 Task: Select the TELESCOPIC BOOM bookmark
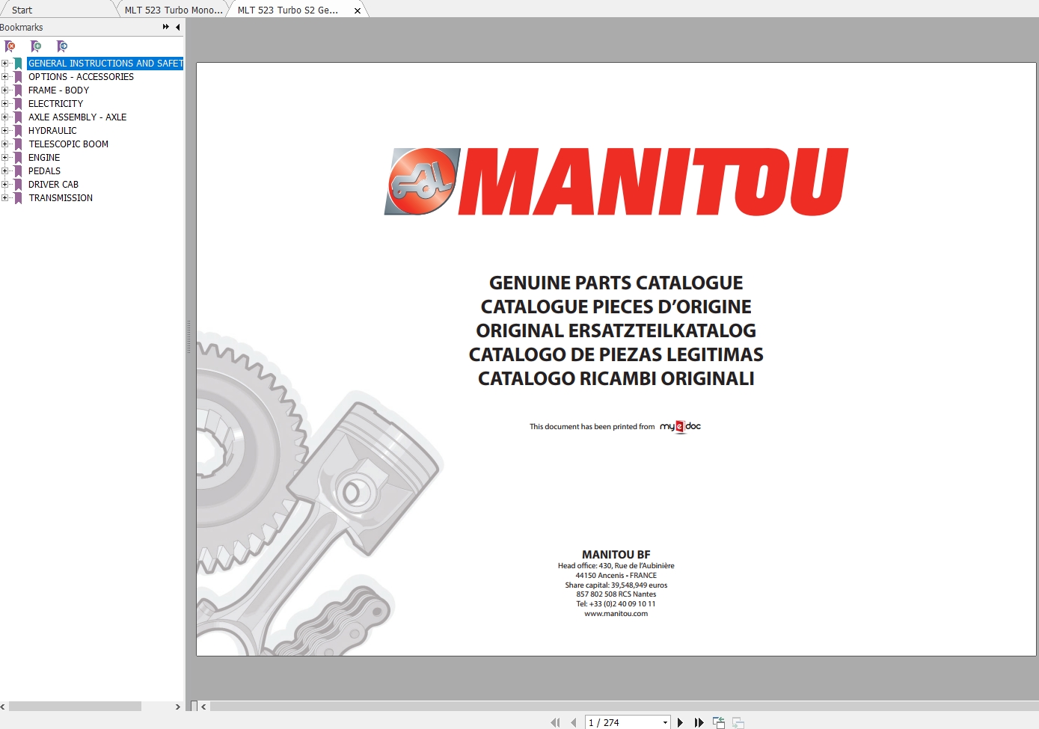coord(68,144)
